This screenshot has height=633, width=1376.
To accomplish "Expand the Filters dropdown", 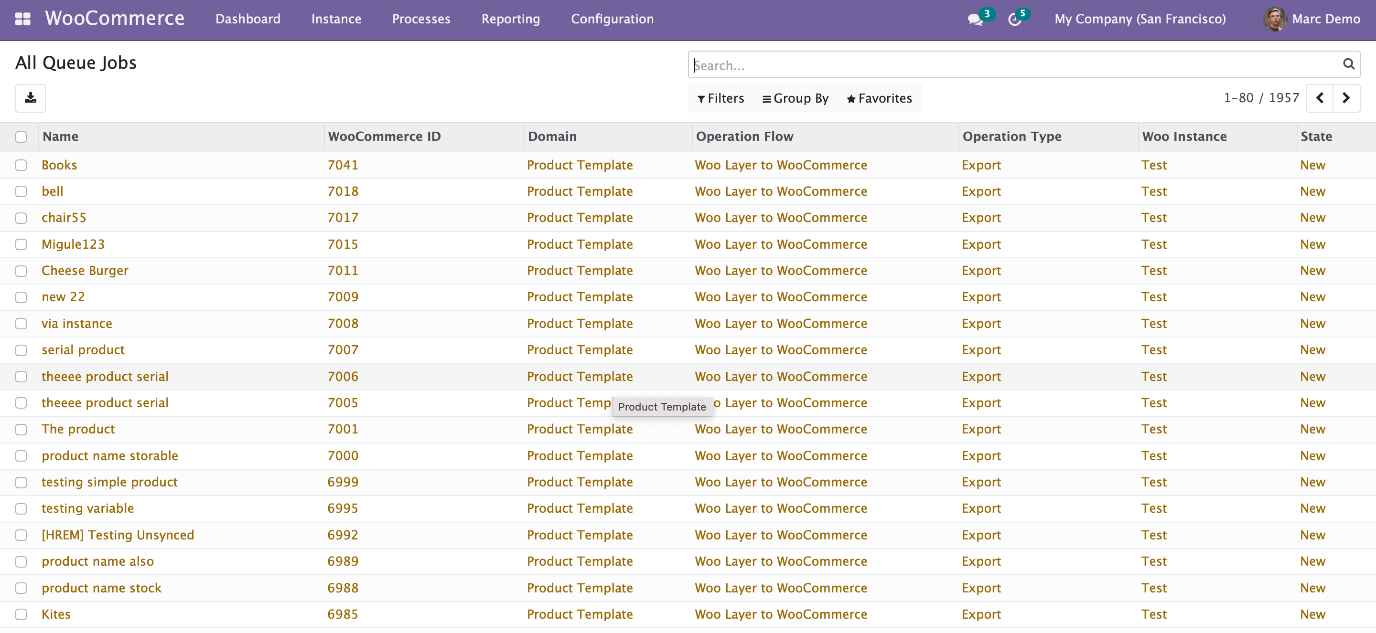I will click(720, 98).
